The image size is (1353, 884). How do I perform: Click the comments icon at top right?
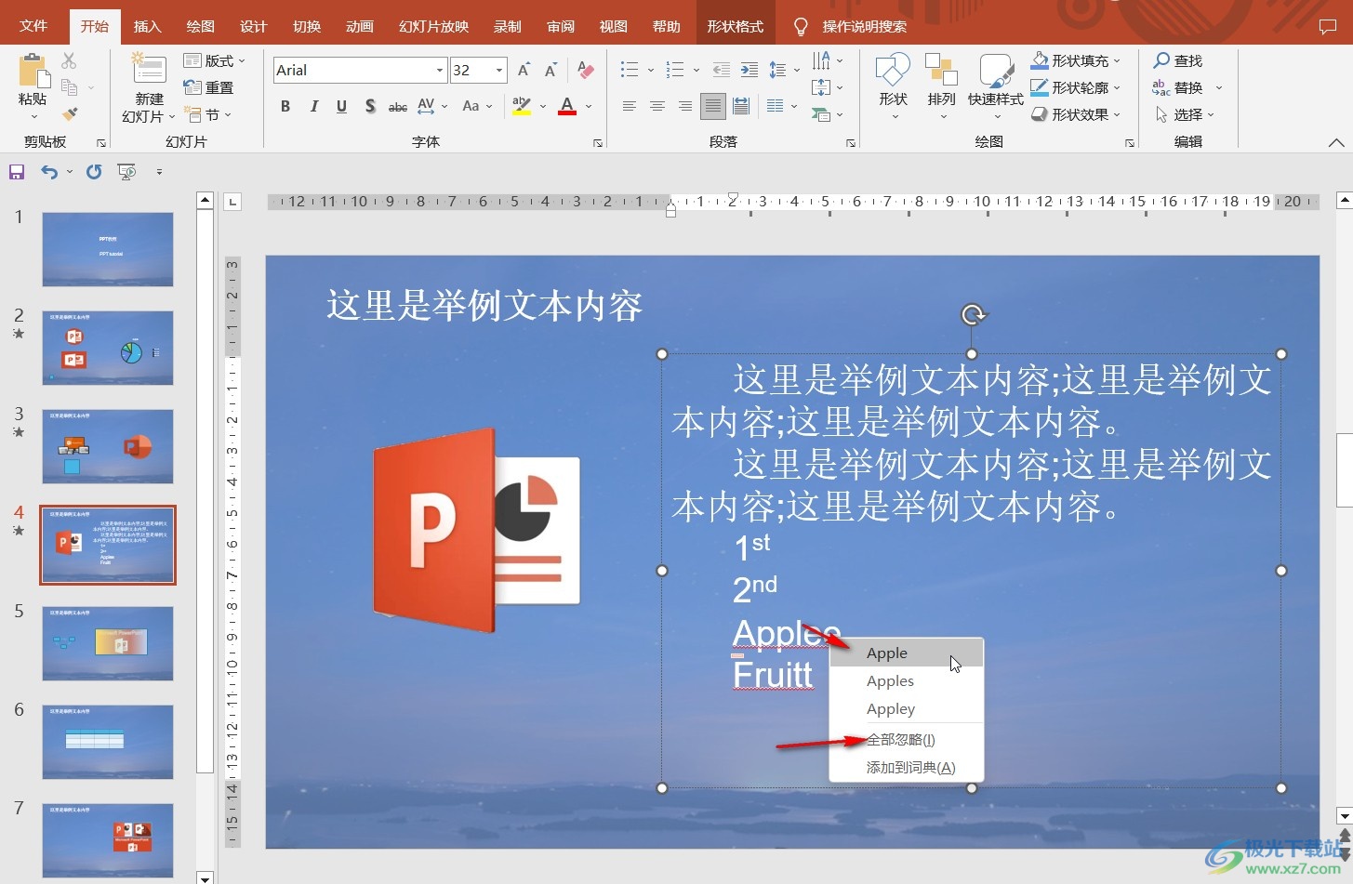pos(1328,27)
